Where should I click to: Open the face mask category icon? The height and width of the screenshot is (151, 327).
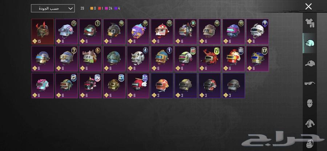[310, 103]
